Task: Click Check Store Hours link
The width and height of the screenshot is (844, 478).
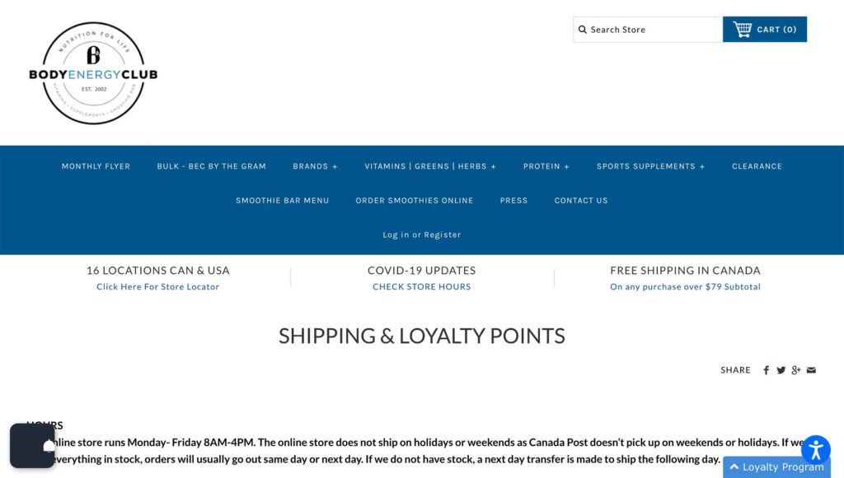Action: 421,287
